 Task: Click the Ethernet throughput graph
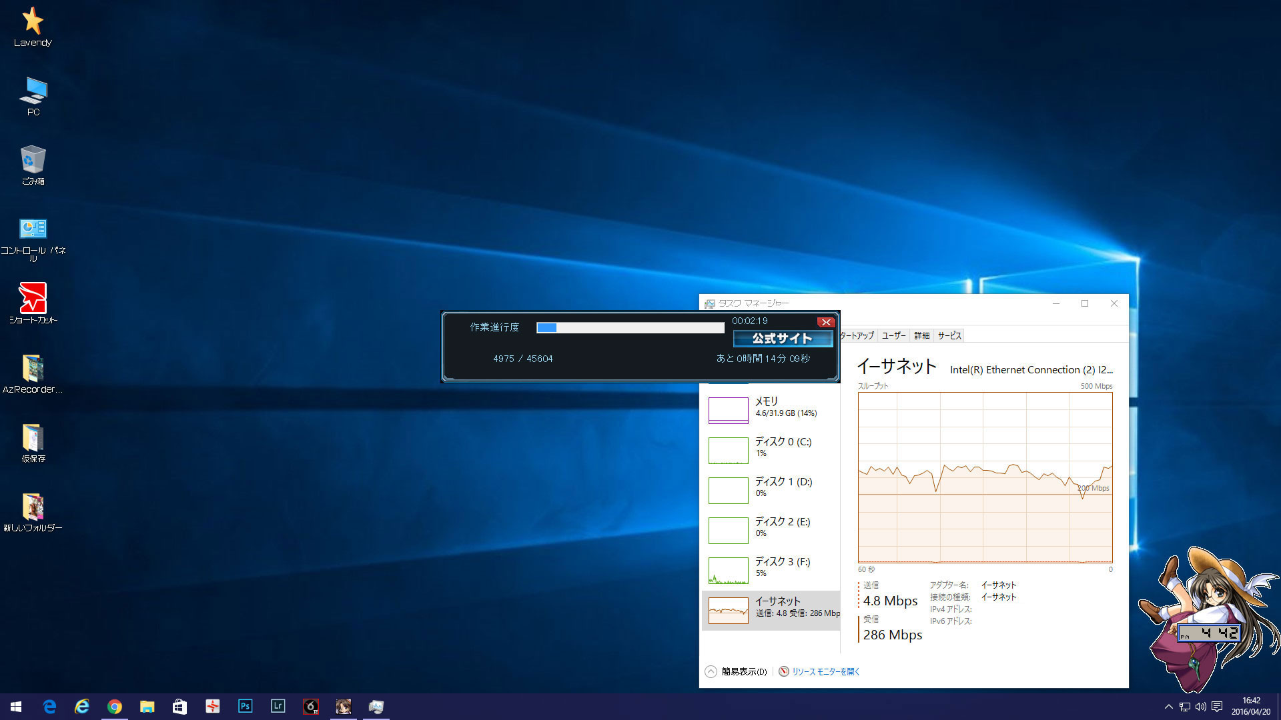[985, 477]
